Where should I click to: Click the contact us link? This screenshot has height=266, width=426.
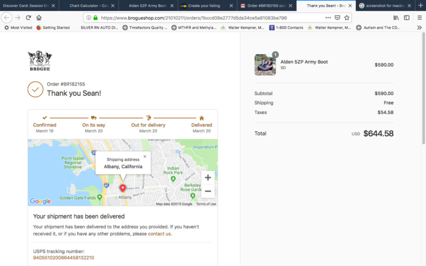(159, 234)
